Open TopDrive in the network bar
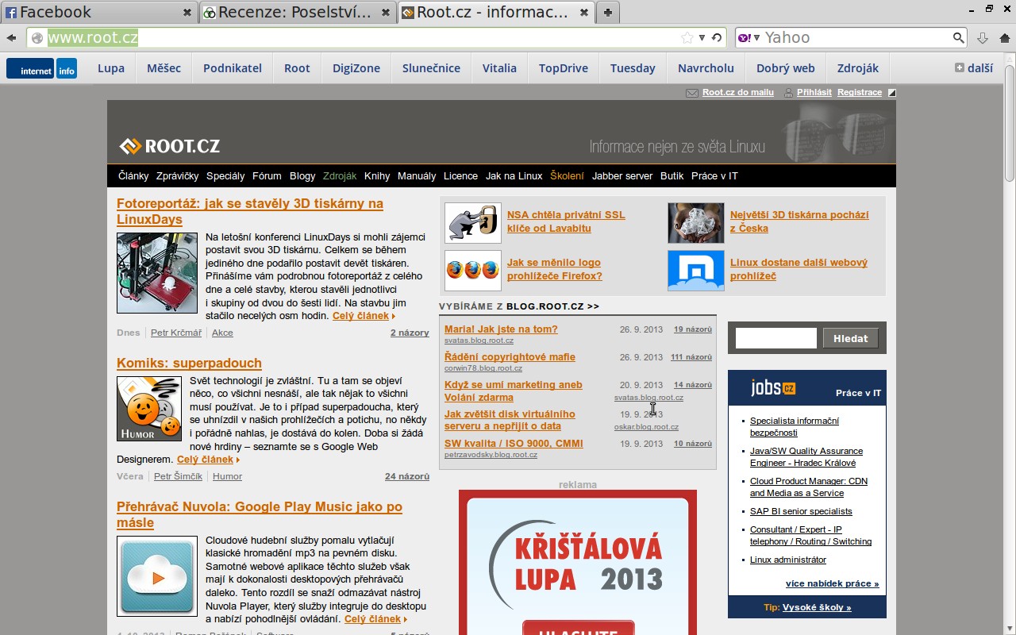 click(564, 68)
